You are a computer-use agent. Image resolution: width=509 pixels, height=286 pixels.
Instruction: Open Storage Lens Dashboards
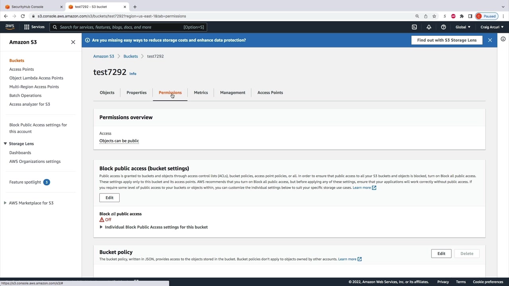(20, 153)
